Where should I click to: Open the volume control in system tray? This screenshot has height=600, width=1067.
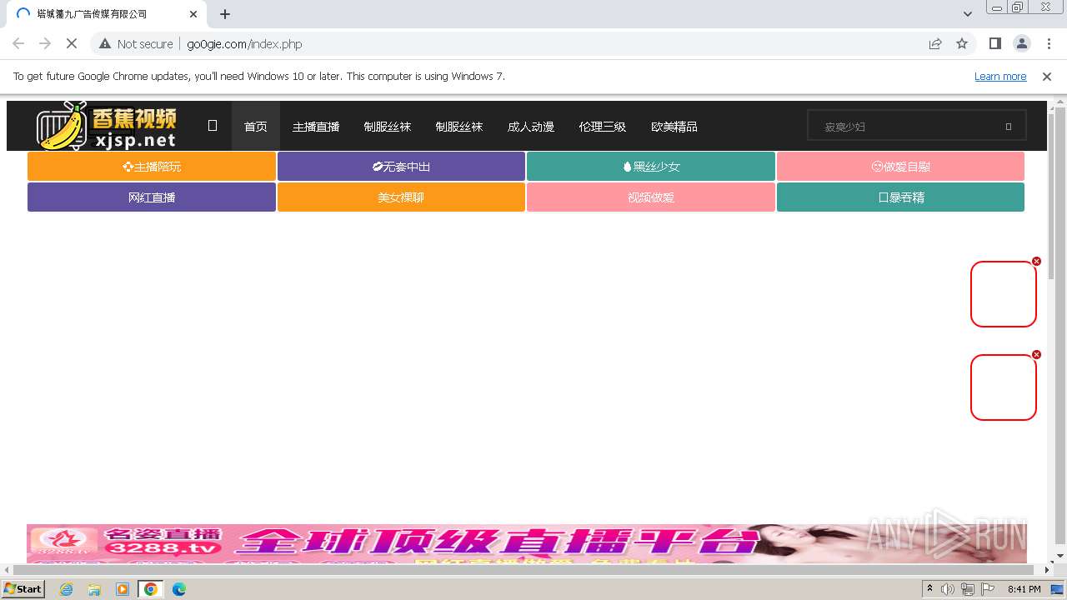coord(948,589)
